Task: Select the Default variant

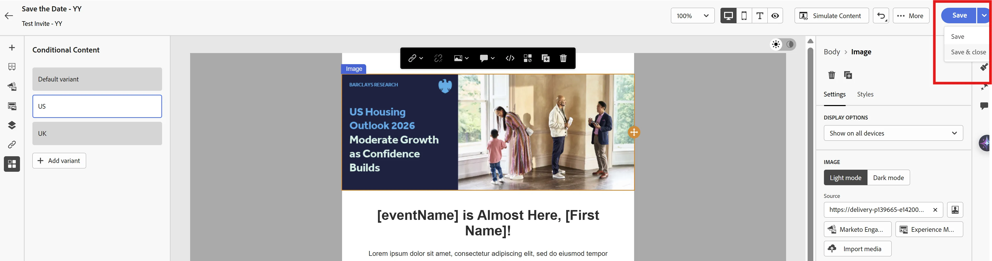Action: (x=97, y=79)
